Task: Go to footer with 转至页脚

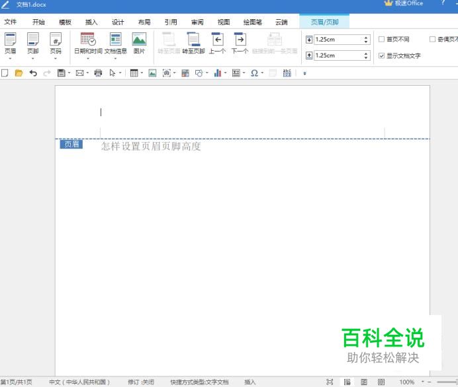Action: click(193, 43)
